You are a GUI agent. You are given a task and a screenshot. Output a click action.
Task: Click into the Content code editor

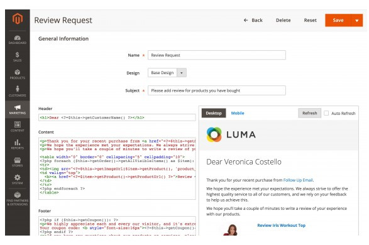[117, 168]
